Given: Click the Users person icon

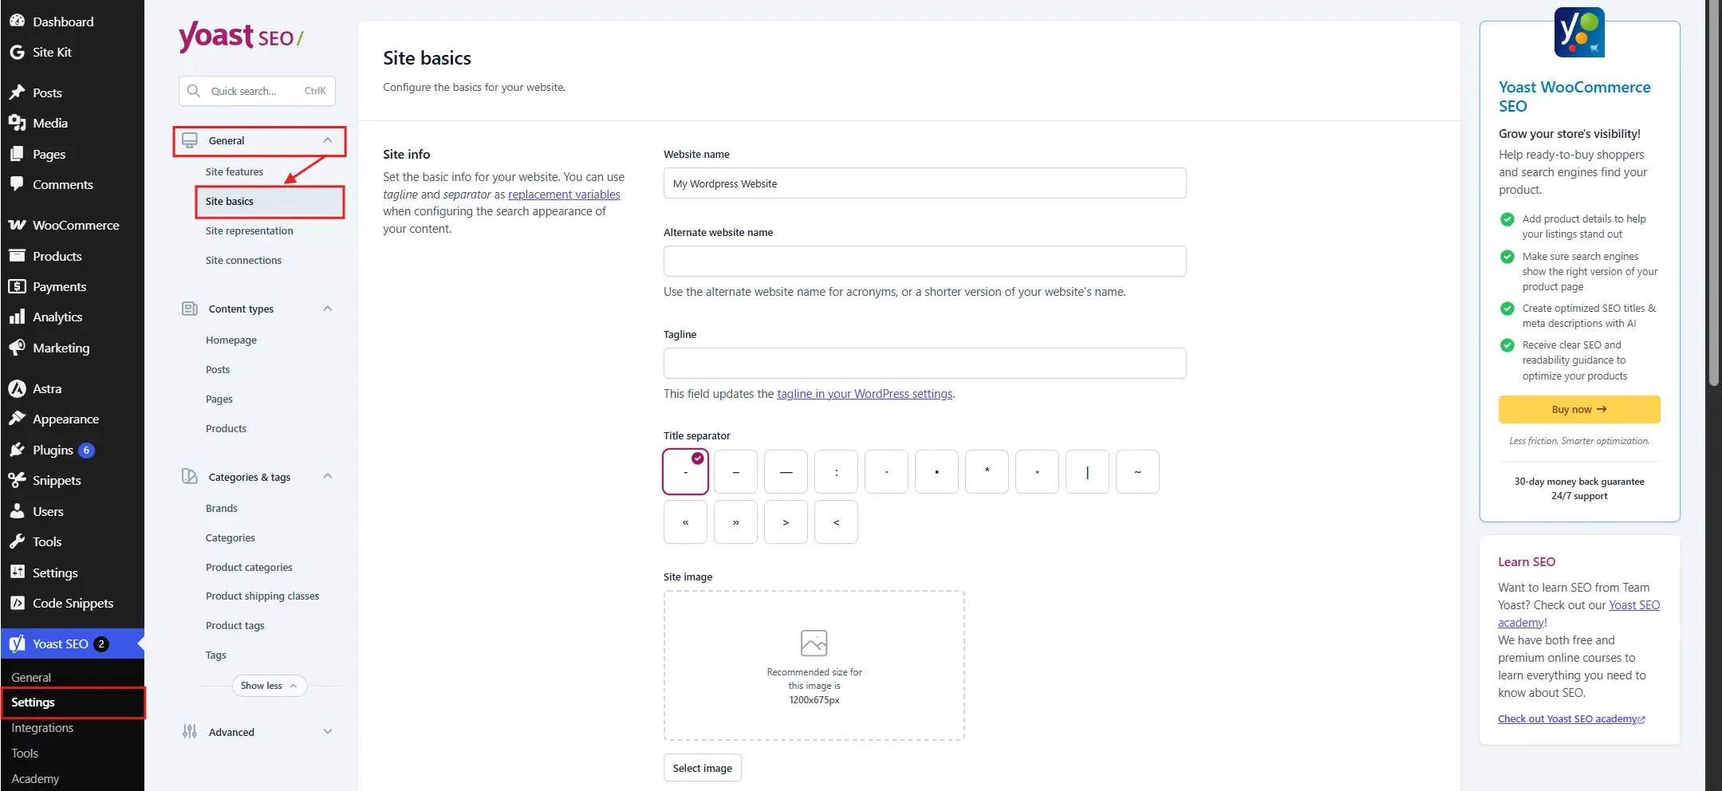Looking at the screenshot, I should pos(17,511).
